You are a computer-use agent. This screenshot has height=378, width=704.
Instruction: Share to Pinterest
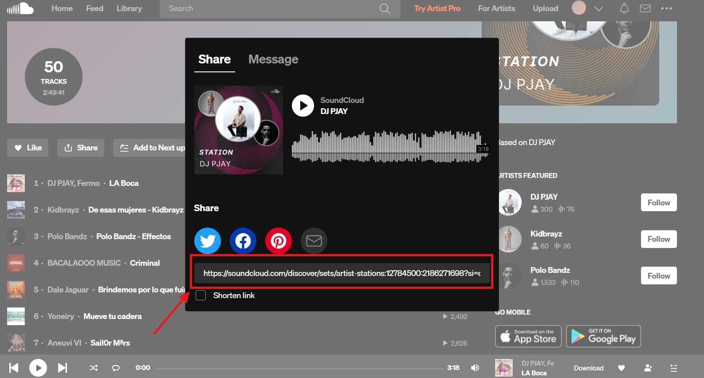click(279, 241)
